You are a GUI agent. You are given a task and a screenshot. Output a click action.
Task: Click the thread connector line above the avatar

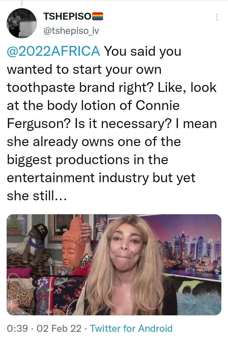[22, 3]
